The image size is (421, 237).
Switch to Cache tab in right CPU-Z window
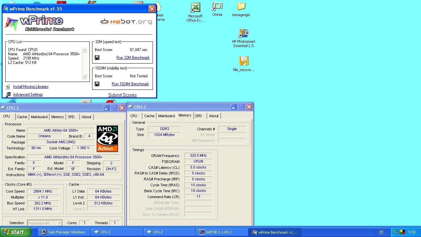coord(149,116)
